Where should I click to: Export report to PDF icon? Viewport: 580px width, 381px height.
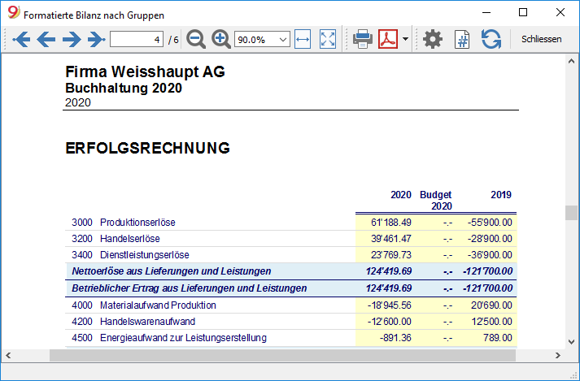(388, 39)
